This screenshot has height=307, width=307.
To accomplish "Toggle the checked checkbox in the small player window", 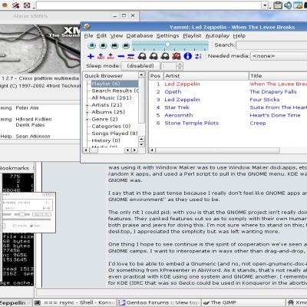I will pyautogui.click(x=31, y=226).
